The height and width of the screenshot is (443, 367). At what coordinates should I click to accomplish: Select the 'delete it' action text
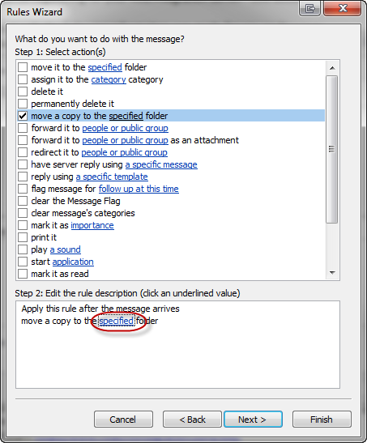[47, 92]
